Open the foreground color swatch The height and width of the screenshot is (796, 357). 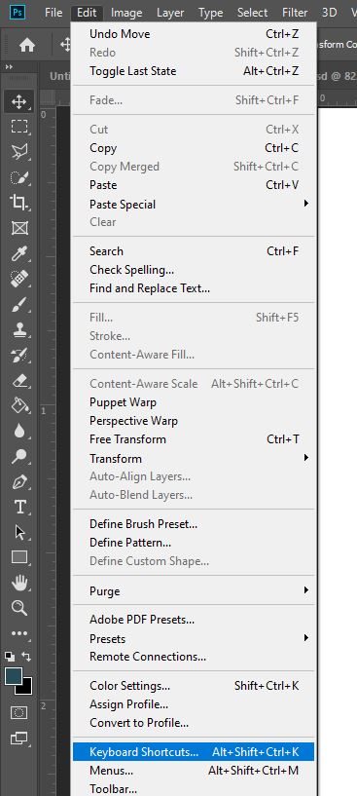pos(14,676)
